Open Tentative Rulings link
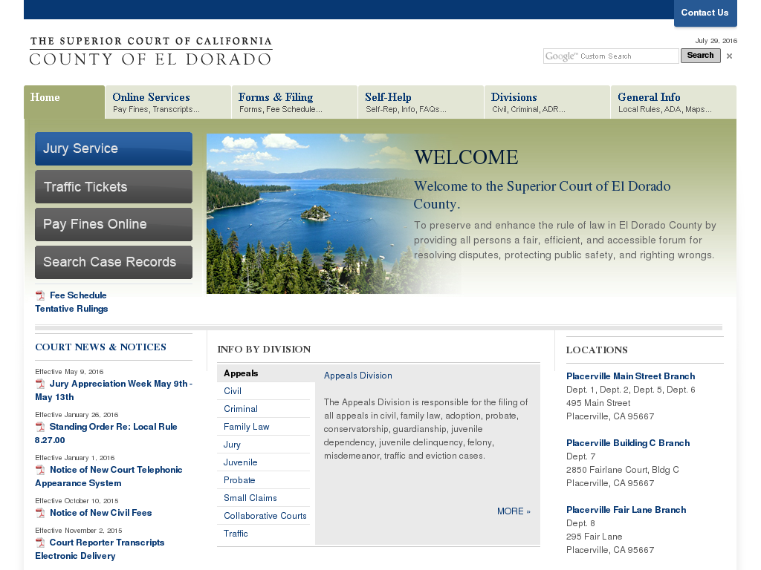This screenshot has width=761, height=570. point(71,309)
